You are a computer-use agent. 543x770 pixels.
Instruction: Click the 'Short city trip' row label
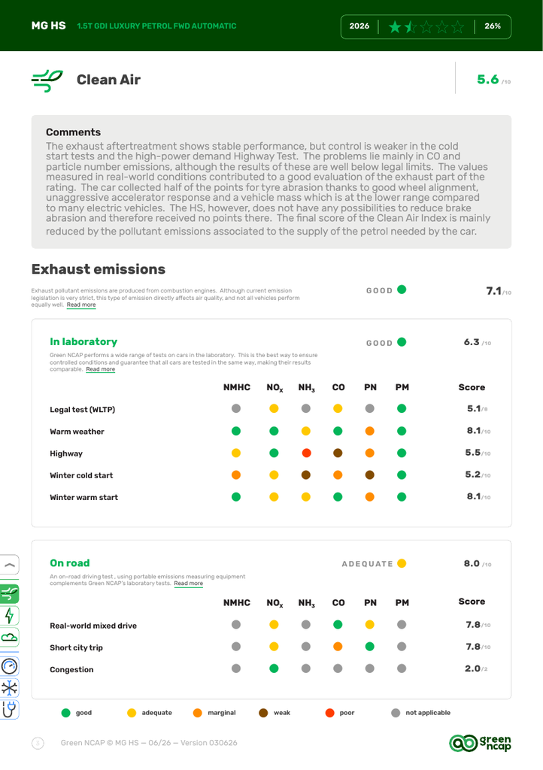point(76,647)
